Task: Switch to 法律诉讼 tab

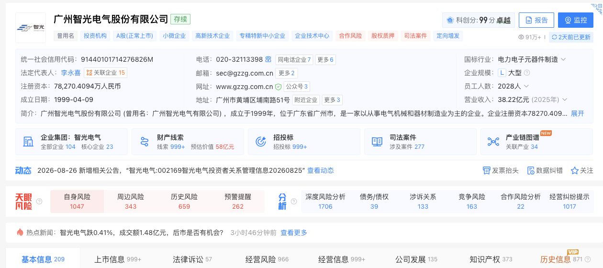Action: [x=192, y=259]
